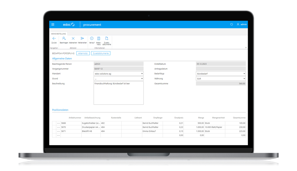Click the Artikelnummer column header
The image size is (297, 171).
click(x=75, y=118)
